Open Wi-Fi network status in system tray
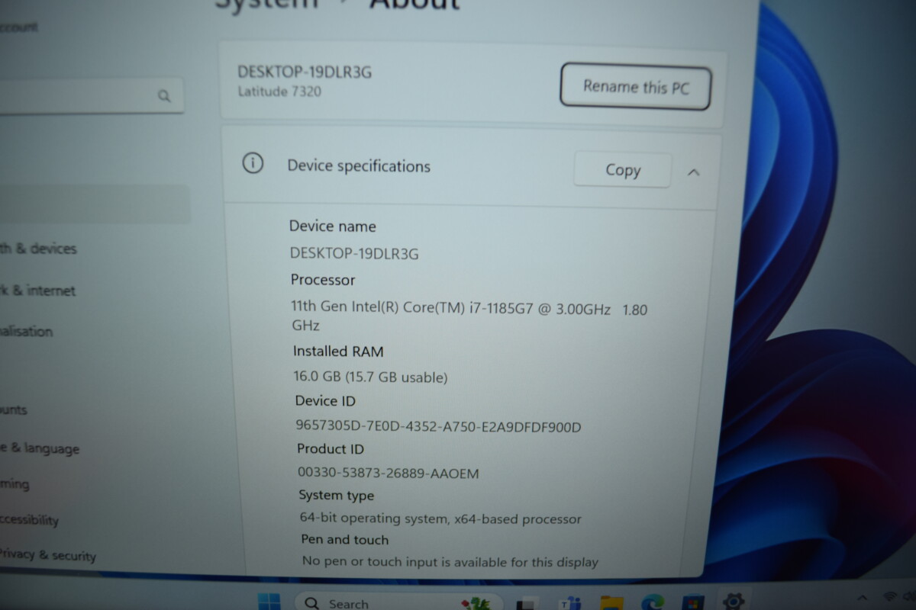This screenshot has width=916, height=610. [890, 596]
